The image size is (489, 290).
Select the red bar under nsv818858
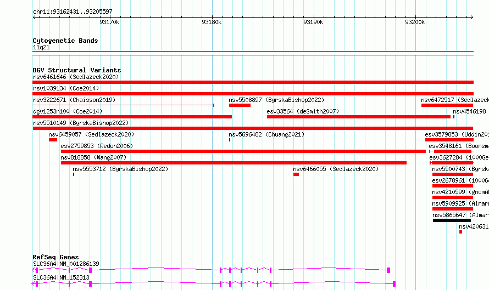pos(234,163)
